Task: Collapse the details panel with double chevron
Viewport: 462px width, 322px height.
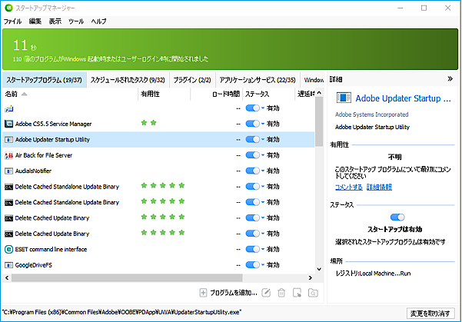Action: click(x=450, y=79)
